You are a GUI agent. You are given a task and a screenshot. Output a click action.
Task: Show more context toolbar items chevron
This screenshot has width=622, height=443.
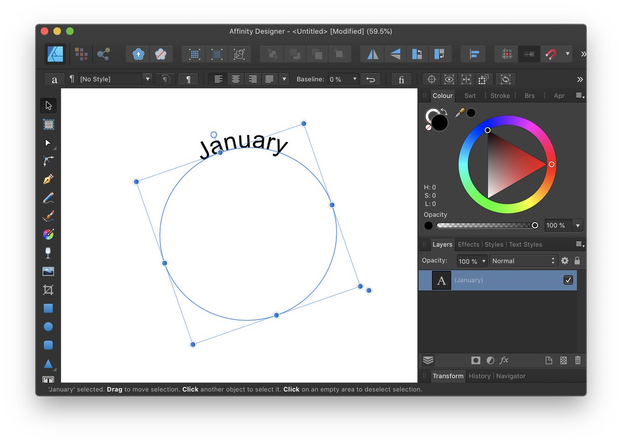pyautogui.click(x=580, y=79)
